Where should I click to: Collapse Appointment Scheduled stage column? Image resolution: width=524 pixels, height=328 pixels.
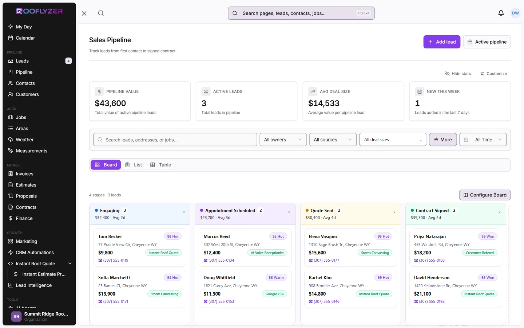point(289,212)
